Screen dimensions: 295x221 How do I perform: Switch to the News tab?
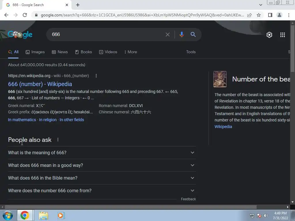click(60, 52)
